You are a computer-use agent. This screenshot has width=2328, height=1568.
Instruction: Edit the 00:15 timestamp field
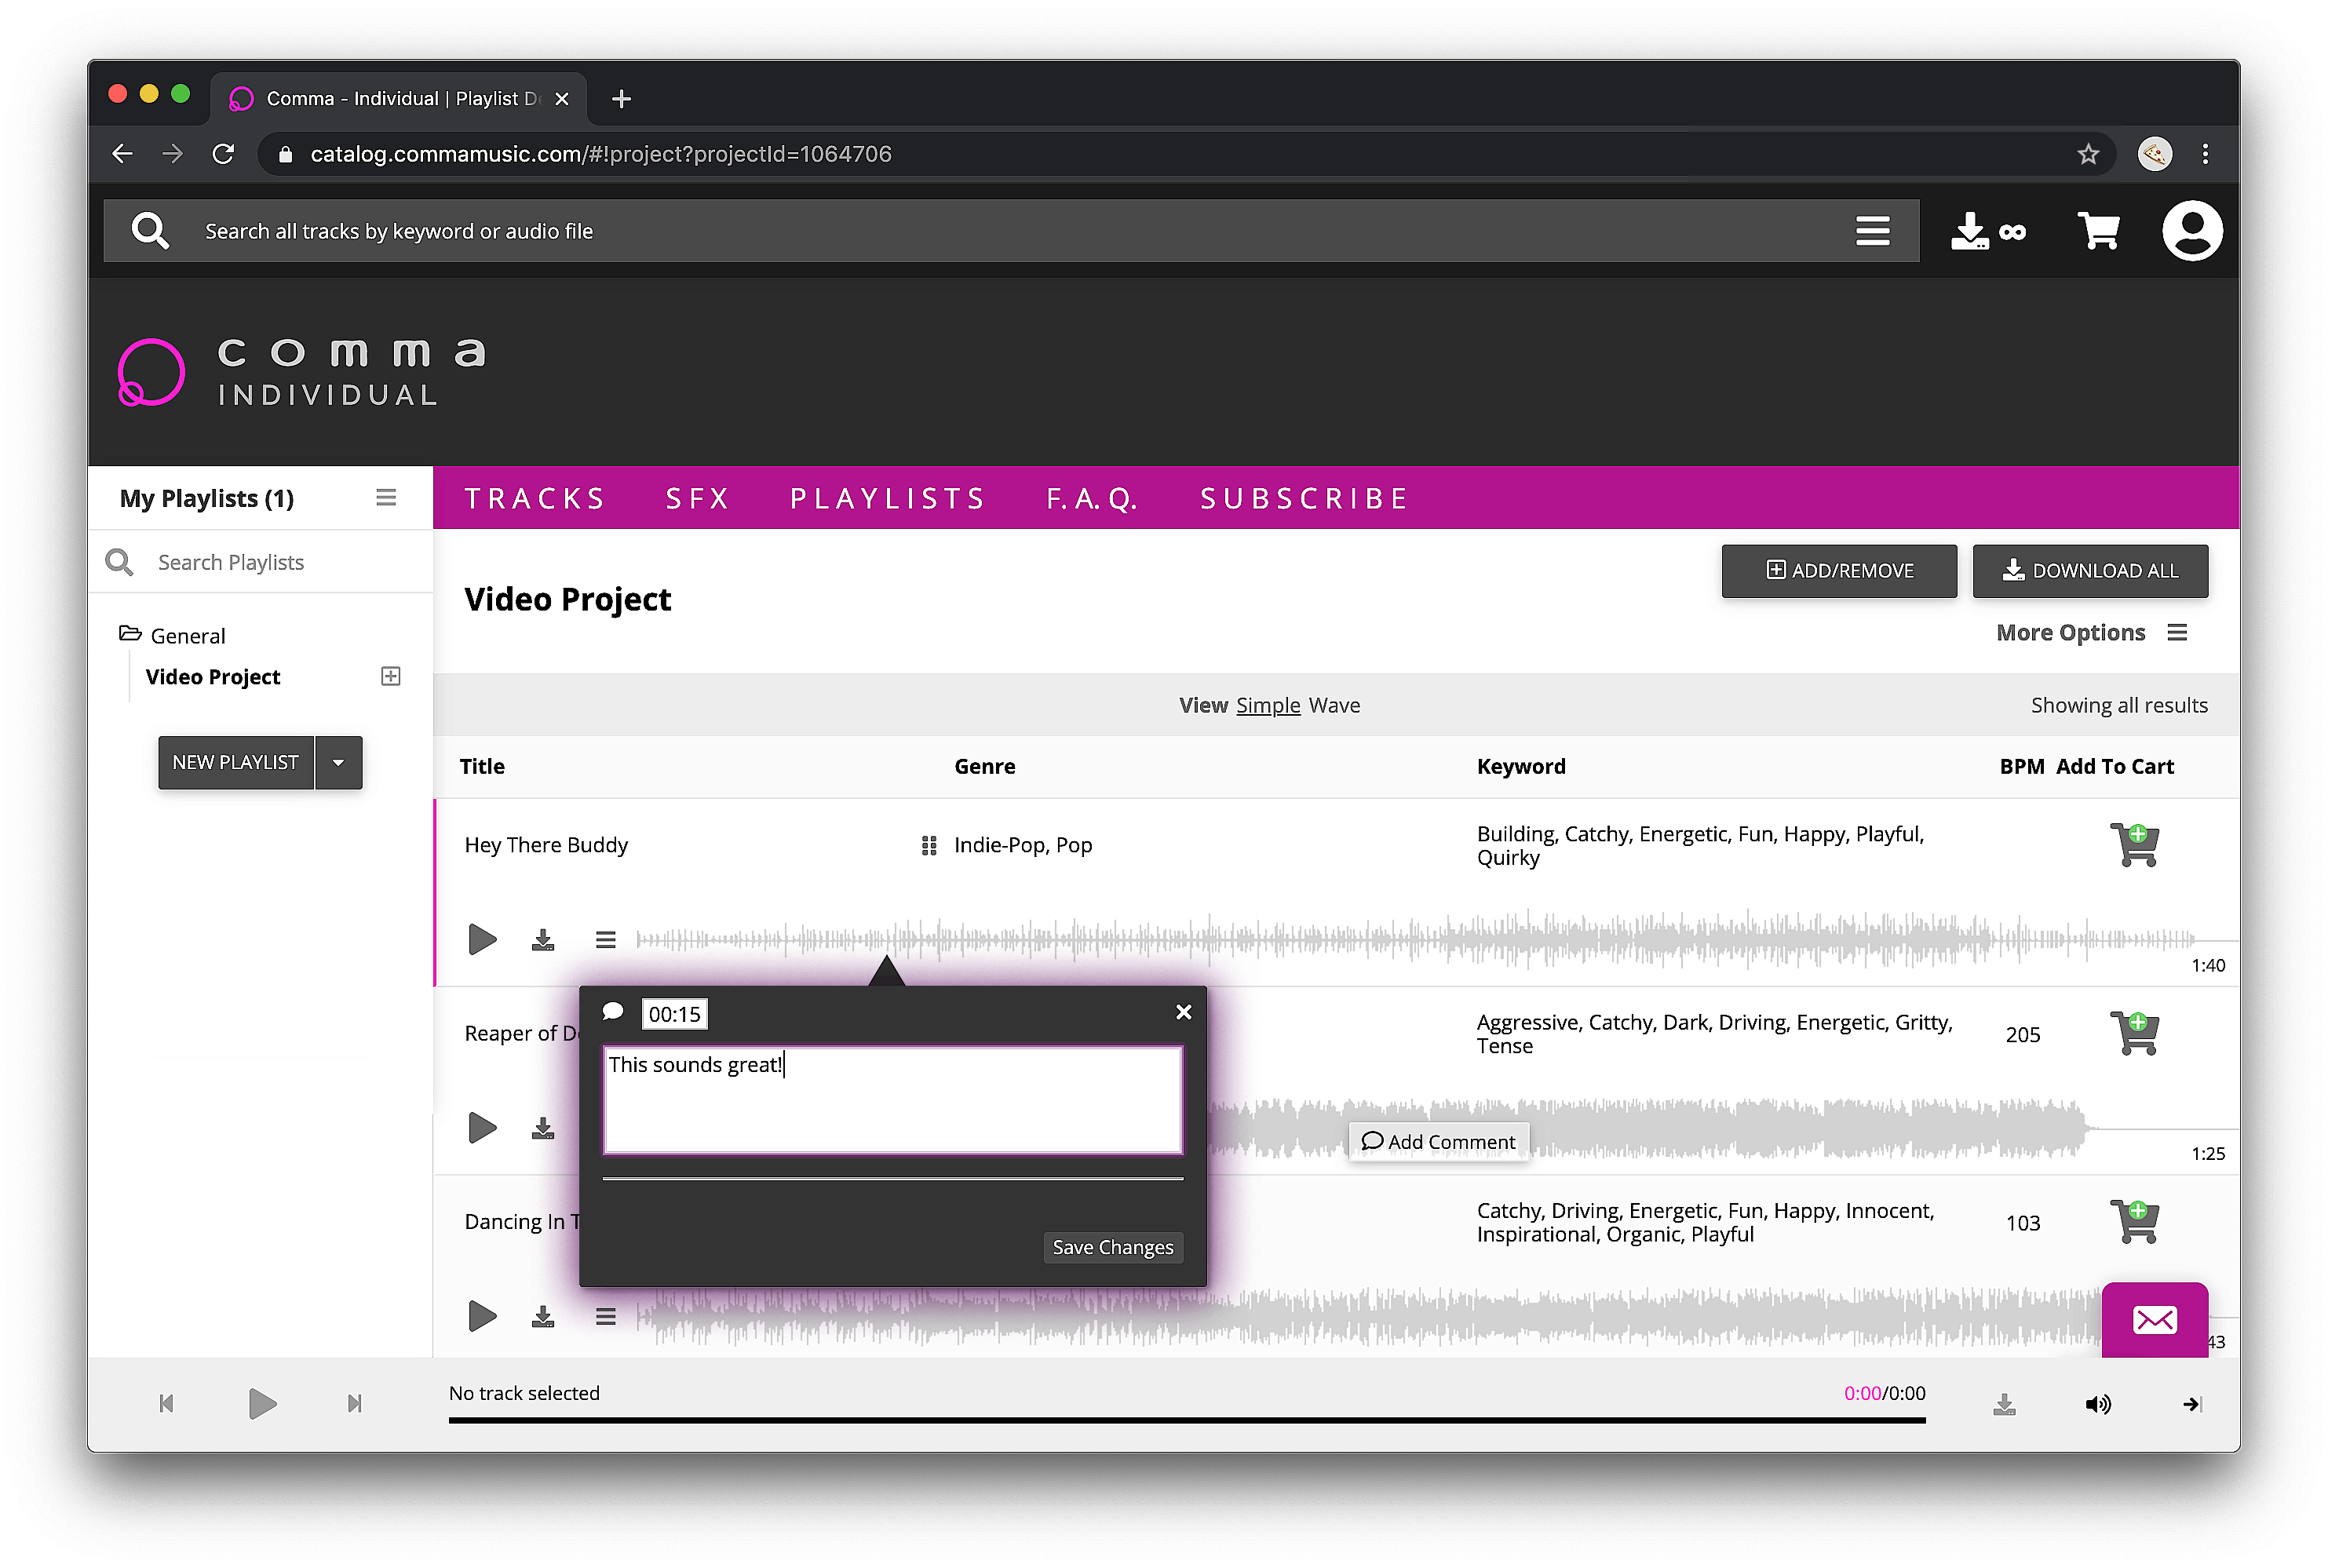pos(674,1014)
